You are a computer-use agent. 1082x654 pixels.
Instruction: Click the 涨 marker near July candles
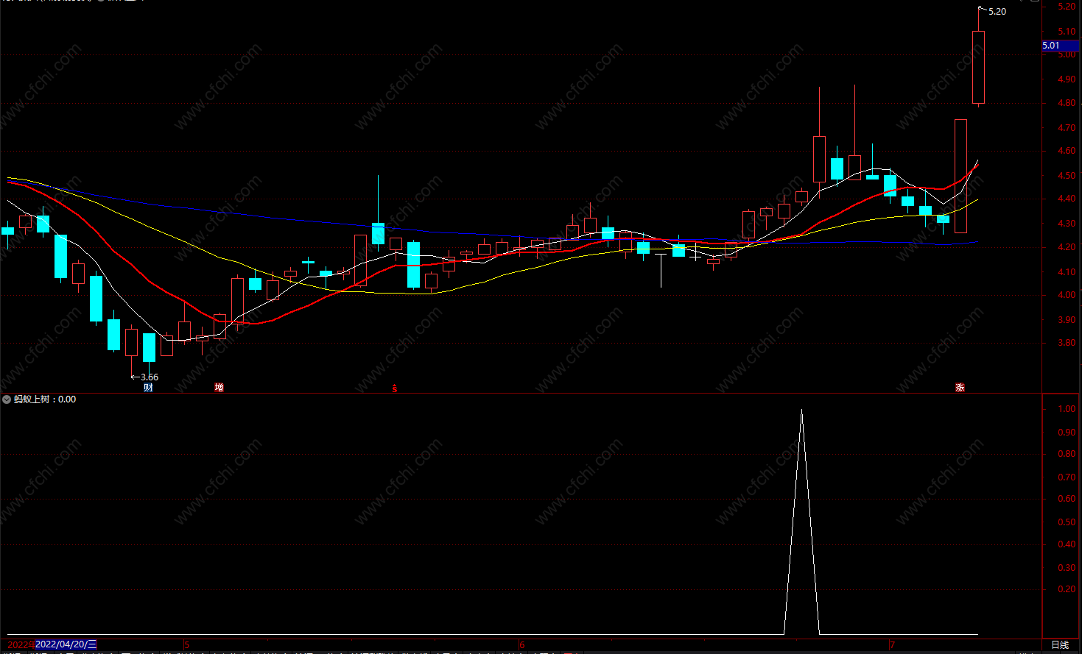960,388
